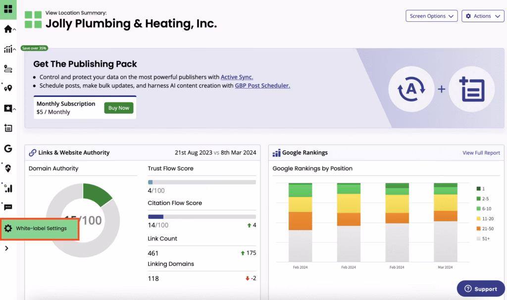
Task: Select the map pin locations sidebar icon
Action: [x=8, y=88]
